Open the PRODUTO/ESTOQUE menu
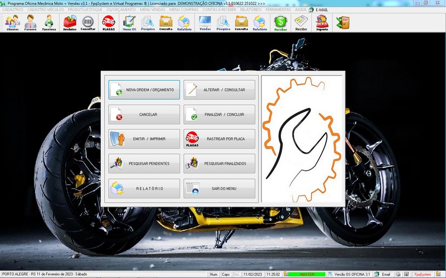The width and height of the screenshot is (446, 278). click(85, 9)
